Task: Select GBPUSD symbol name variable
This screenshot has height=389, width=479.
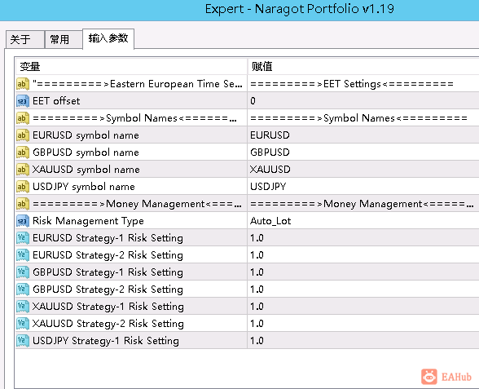Action: coord(86,153)
